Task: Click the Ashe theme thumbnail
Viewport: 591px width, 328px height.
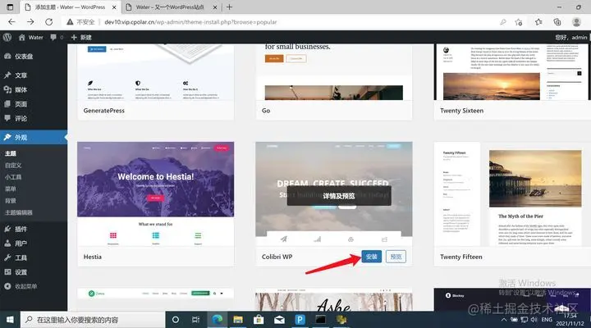Action: [x=333, y=300]
